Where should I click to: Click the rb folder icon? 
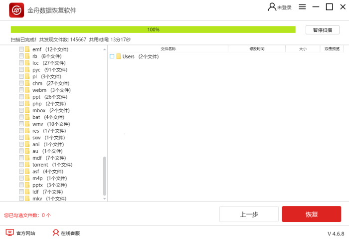(27, 56)
